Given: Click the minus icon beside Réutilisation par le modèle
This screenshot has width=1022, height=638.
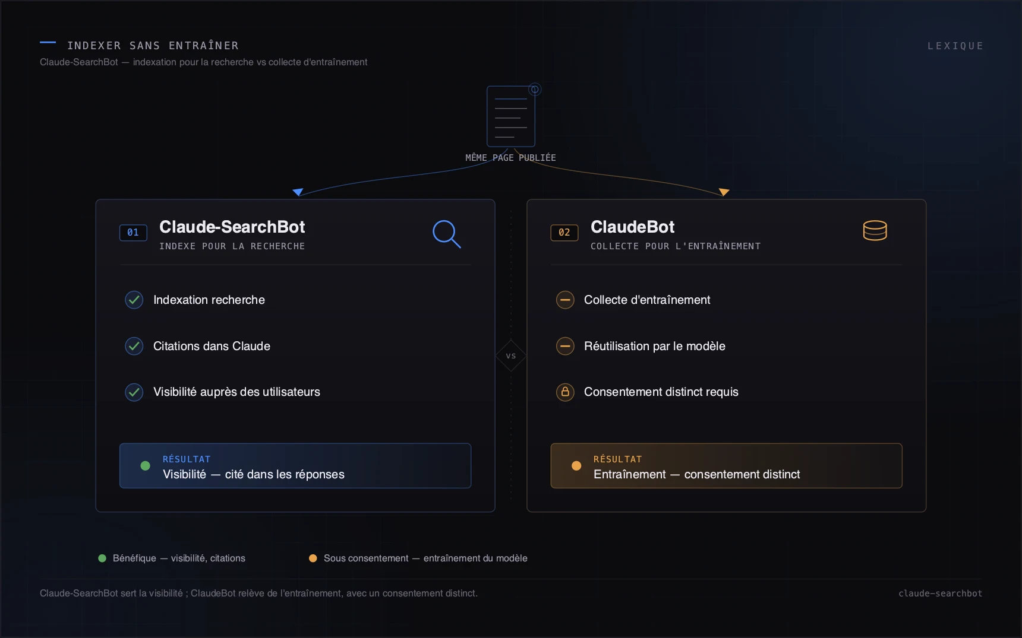Looking at the screenshot, I should point(565,346).
